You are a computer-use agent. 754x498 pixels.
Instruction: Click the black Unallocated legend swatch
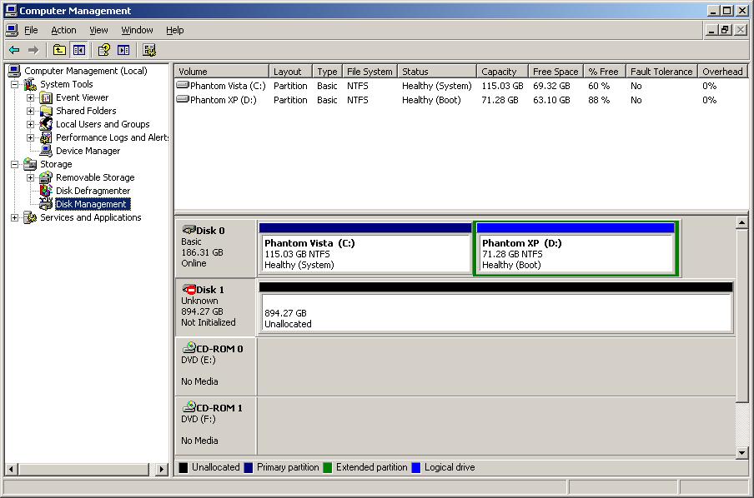(x=183, y=467)
